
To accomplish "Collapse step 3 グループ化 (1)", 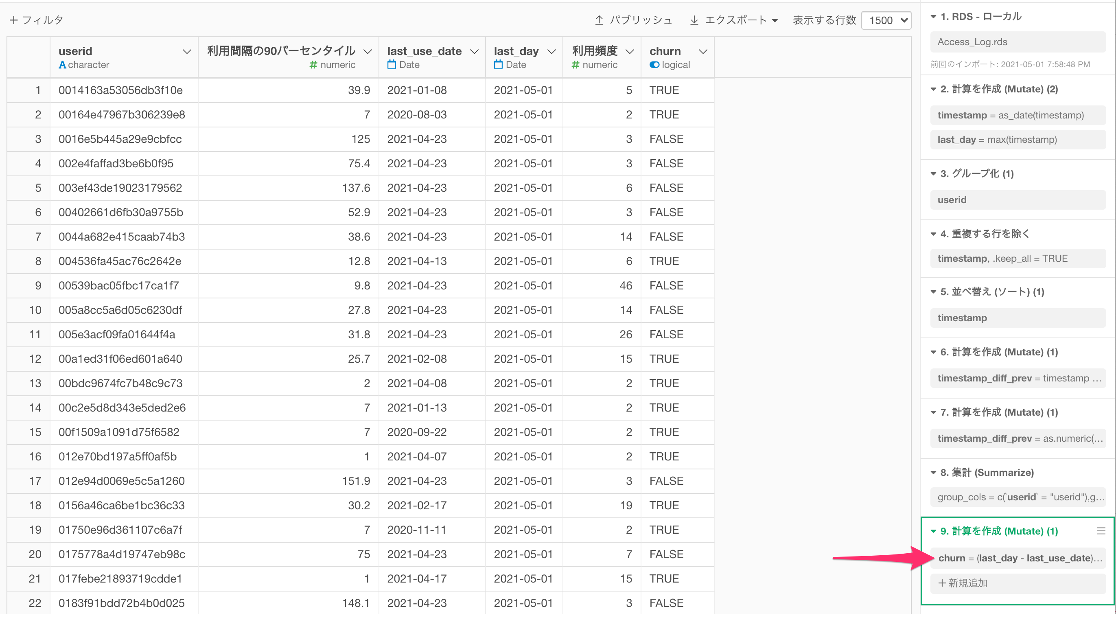I will pos(934,174).
